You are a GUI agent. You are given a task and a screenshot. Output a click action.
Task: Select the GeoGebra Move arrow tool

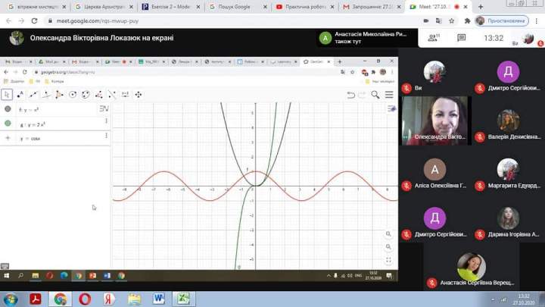pos(7,94)
